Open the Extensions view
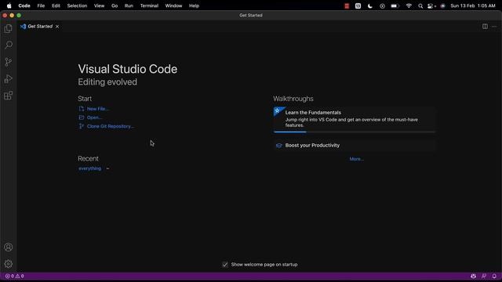Viewport: 502px width, 282px height. pos(9,96)
